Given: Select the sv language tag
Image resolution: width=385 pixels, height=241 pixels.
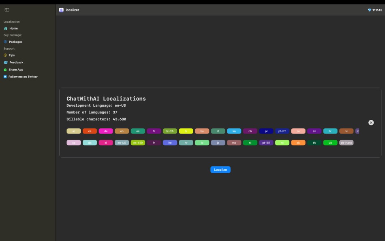Looking at the screenshot, I should pos(314,131).
